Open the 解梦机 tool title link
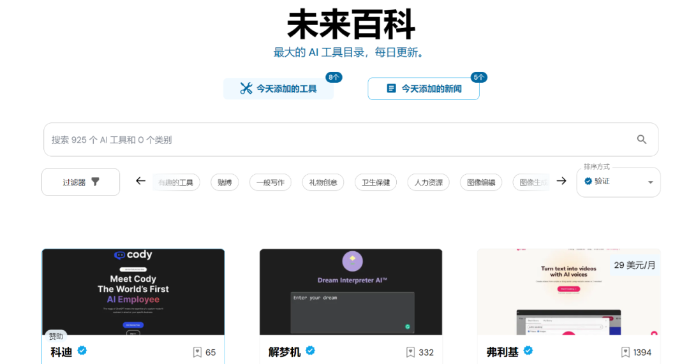The height and width of the screenshot is (364, 689). pyautogui.click(x=285, y=352)
